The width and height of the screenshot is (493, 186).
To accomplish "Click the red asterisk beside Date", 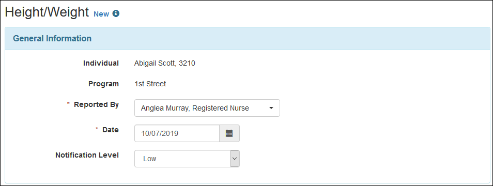I will point(97,130).
